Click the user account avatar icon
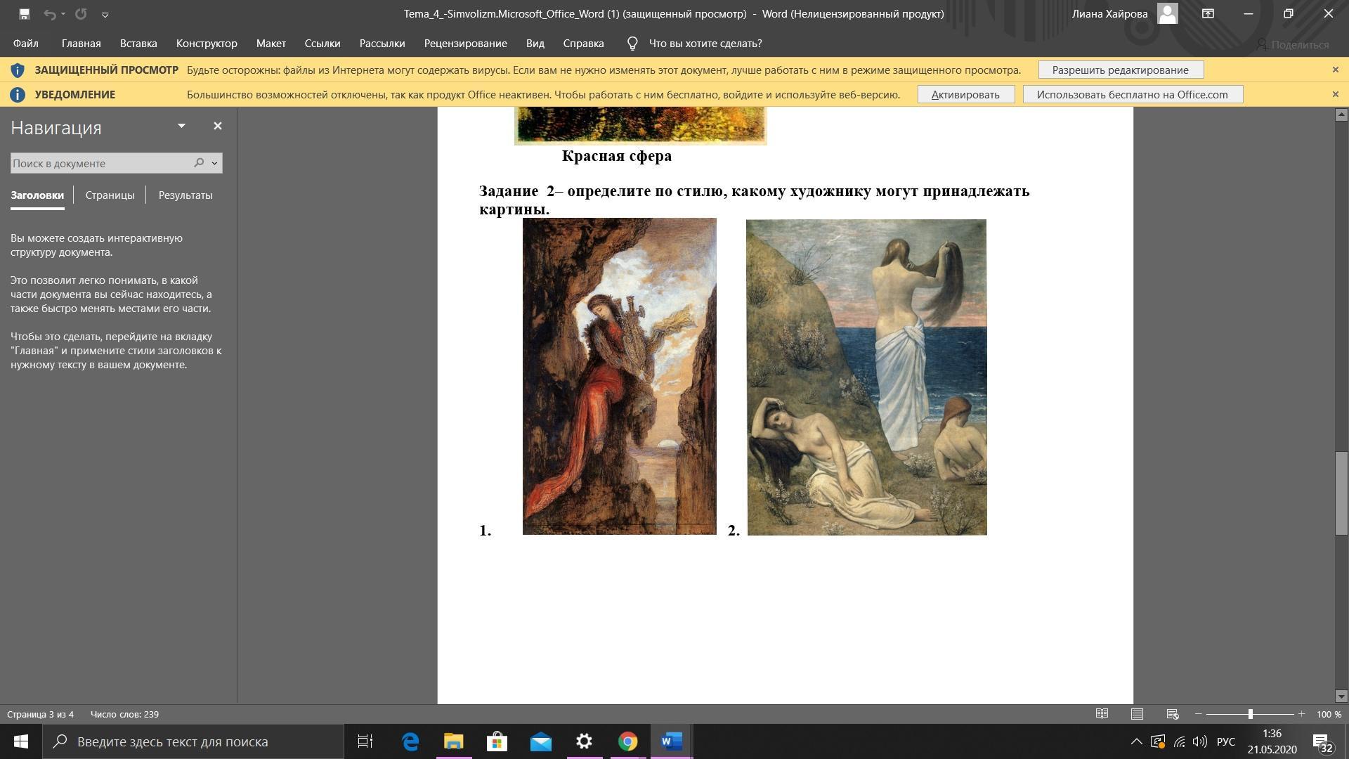The width and height of the screenshot is (1349, 759). click(1167, 13)
